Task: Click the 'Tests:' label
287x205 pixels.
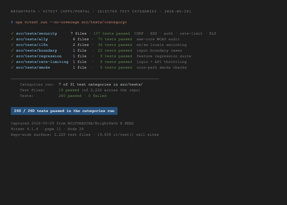Action: pos(27,96)
